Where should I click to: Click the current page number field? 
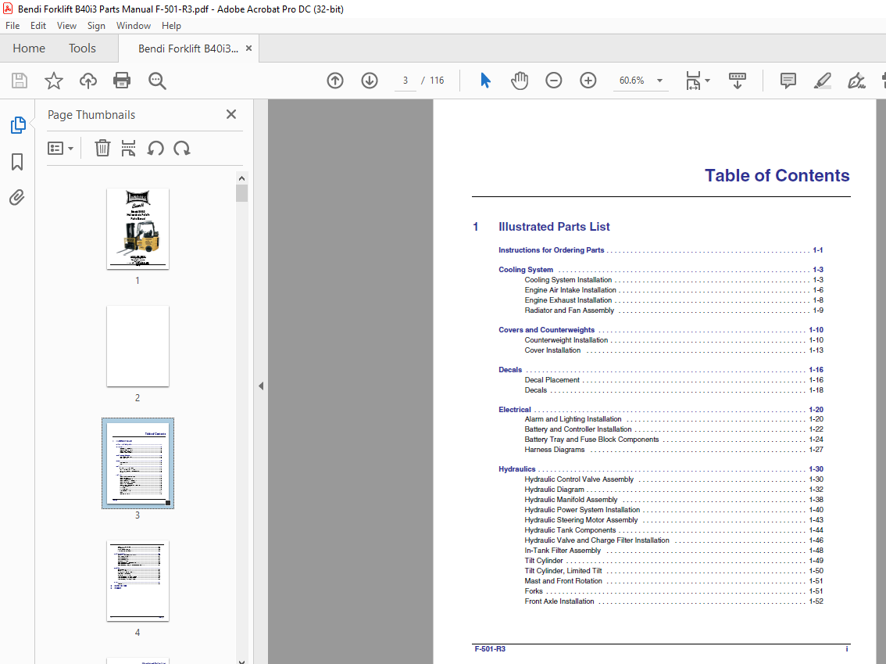point(405,81)
